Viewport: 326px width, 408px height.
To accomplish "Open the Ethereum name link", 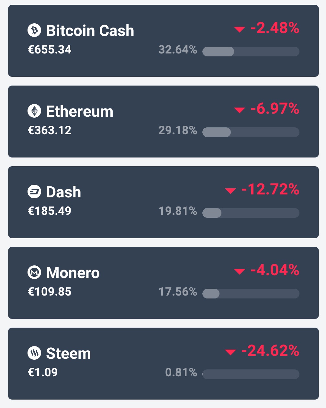I will 80,111.
